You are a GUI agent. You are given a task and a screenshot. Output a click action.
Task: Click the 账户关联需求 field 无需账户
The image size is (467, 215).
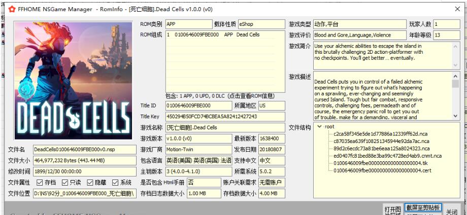pos(272,183)
